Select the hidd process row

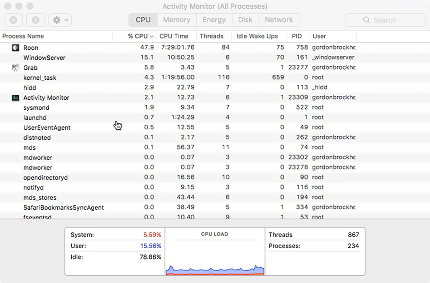215,88
